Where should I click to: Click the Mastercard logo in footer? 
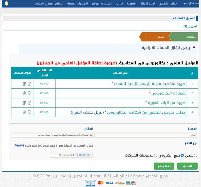101,183
